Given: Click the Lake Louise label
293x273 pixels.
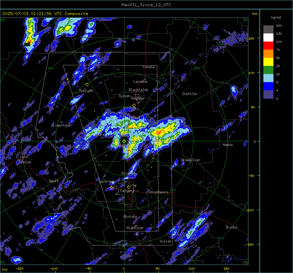Looking at the screenshot, I should tap(25, 159).
